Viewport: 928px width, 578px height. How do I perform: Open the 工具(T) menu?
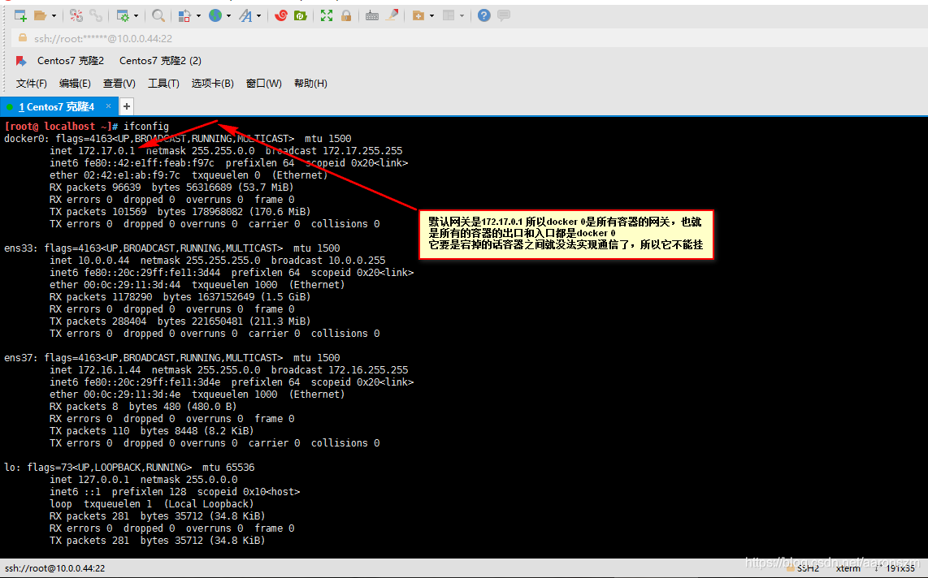[163, 84]
